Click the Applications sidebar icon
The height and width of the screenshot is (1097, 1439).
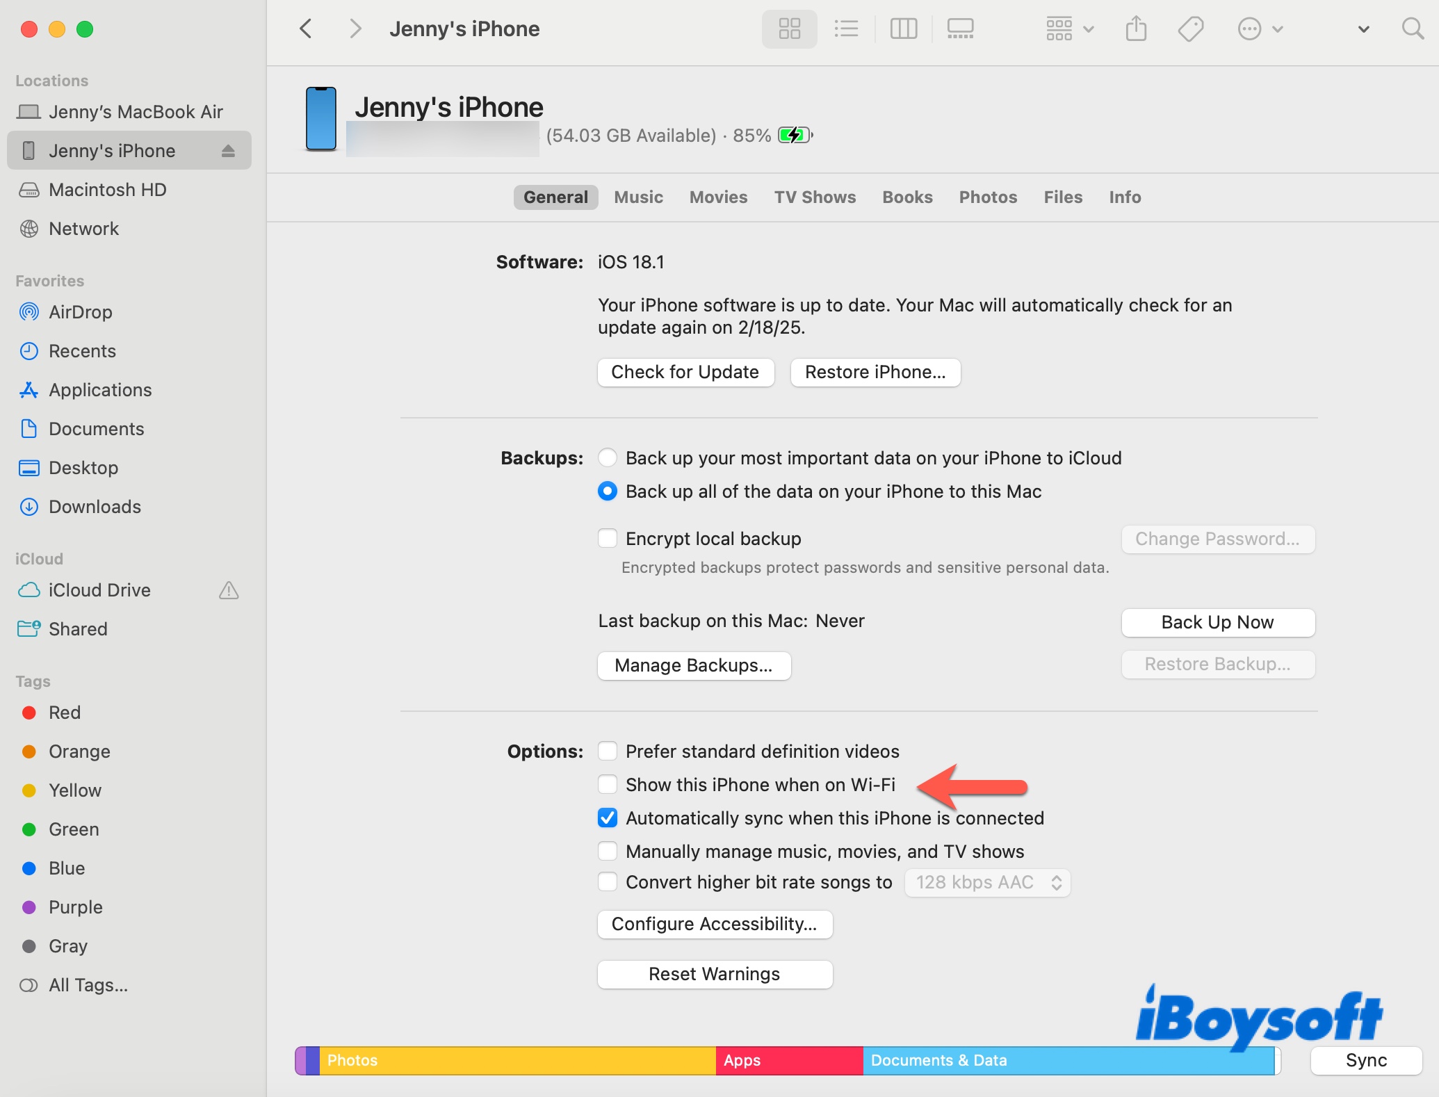(29, 390)
